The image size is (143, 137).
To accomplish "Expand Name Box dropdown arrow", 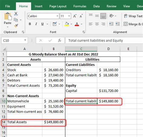I will click(25, 40).
